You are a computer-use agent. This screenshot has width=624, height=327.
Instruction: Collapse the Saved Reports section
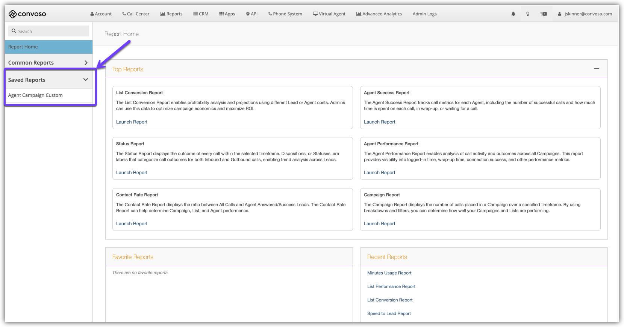85,80
